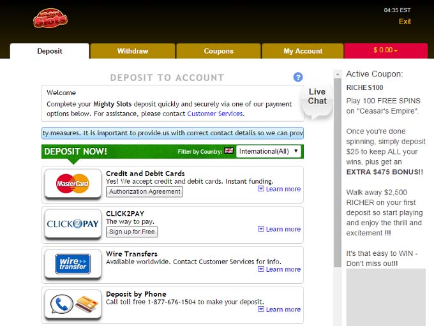Open the Coupons tab
This screenshot has height=326, width=434.
click(218, 51)
